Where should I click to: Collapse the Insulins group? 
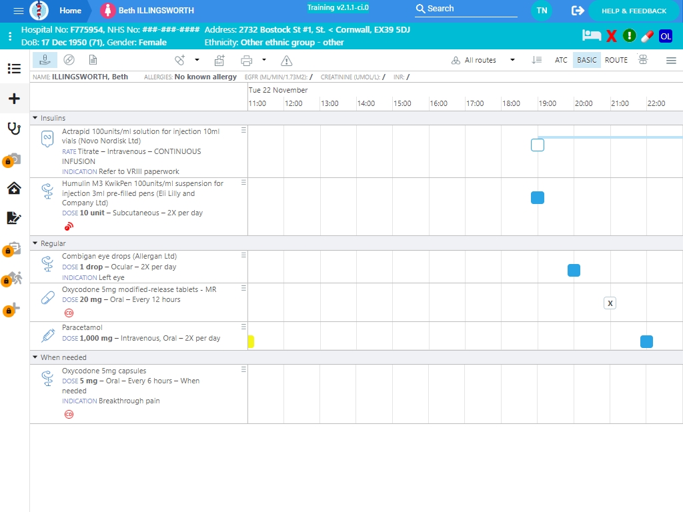pyautogui.click(x=35, y=118)
